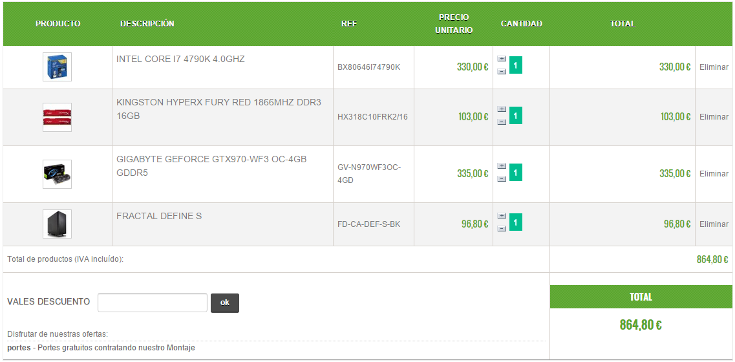Increase quantity of Fractal Define S
The width and height of the screenshot is (735, 362).
pos(502,216)
